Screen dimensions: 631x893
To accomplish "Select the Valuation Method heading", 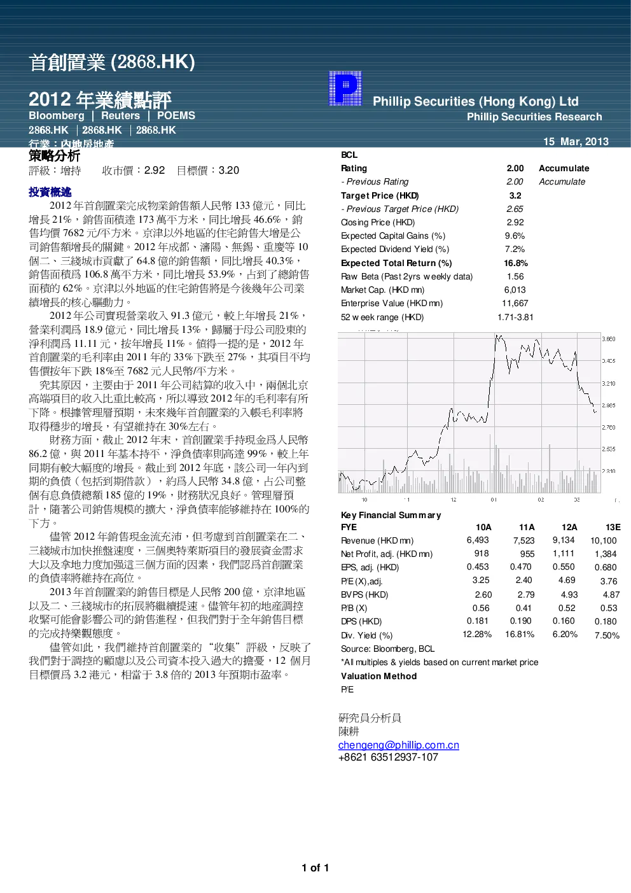I will 379,677.
